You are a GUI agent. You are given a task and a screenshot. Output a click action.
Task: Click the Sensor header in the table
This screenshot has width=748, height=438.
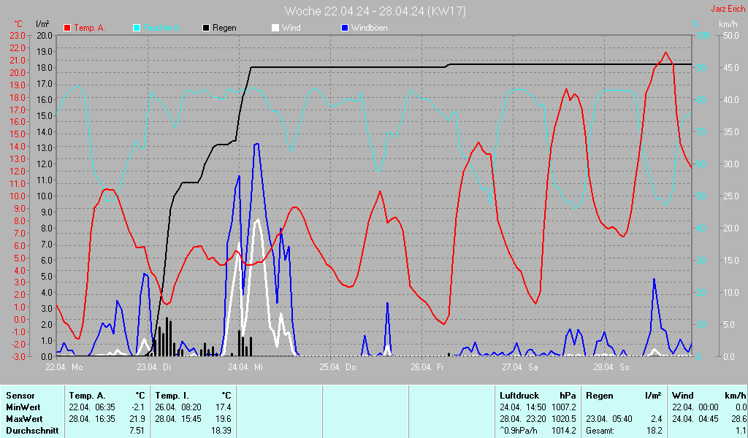pyautogui.click(x=20, y=396)
